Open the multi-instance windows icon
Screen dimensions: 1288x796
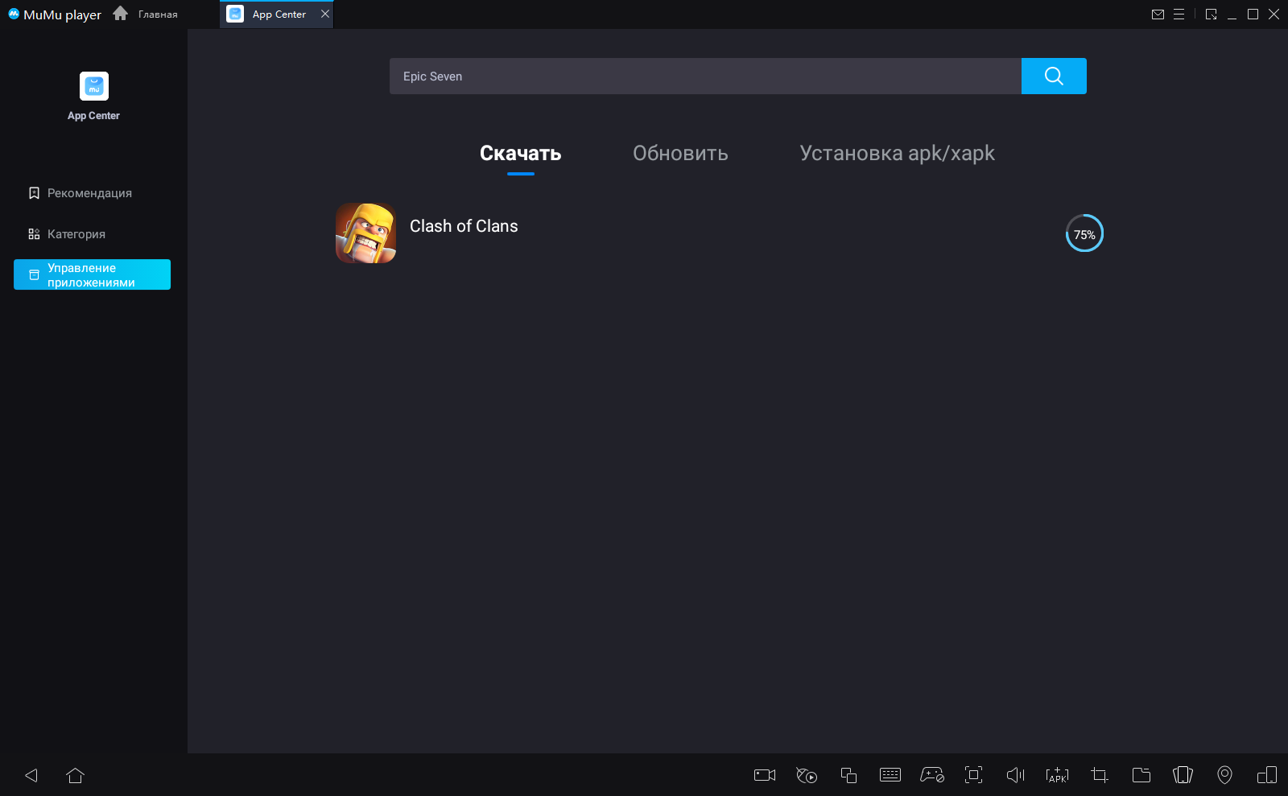tap(848, 775)
